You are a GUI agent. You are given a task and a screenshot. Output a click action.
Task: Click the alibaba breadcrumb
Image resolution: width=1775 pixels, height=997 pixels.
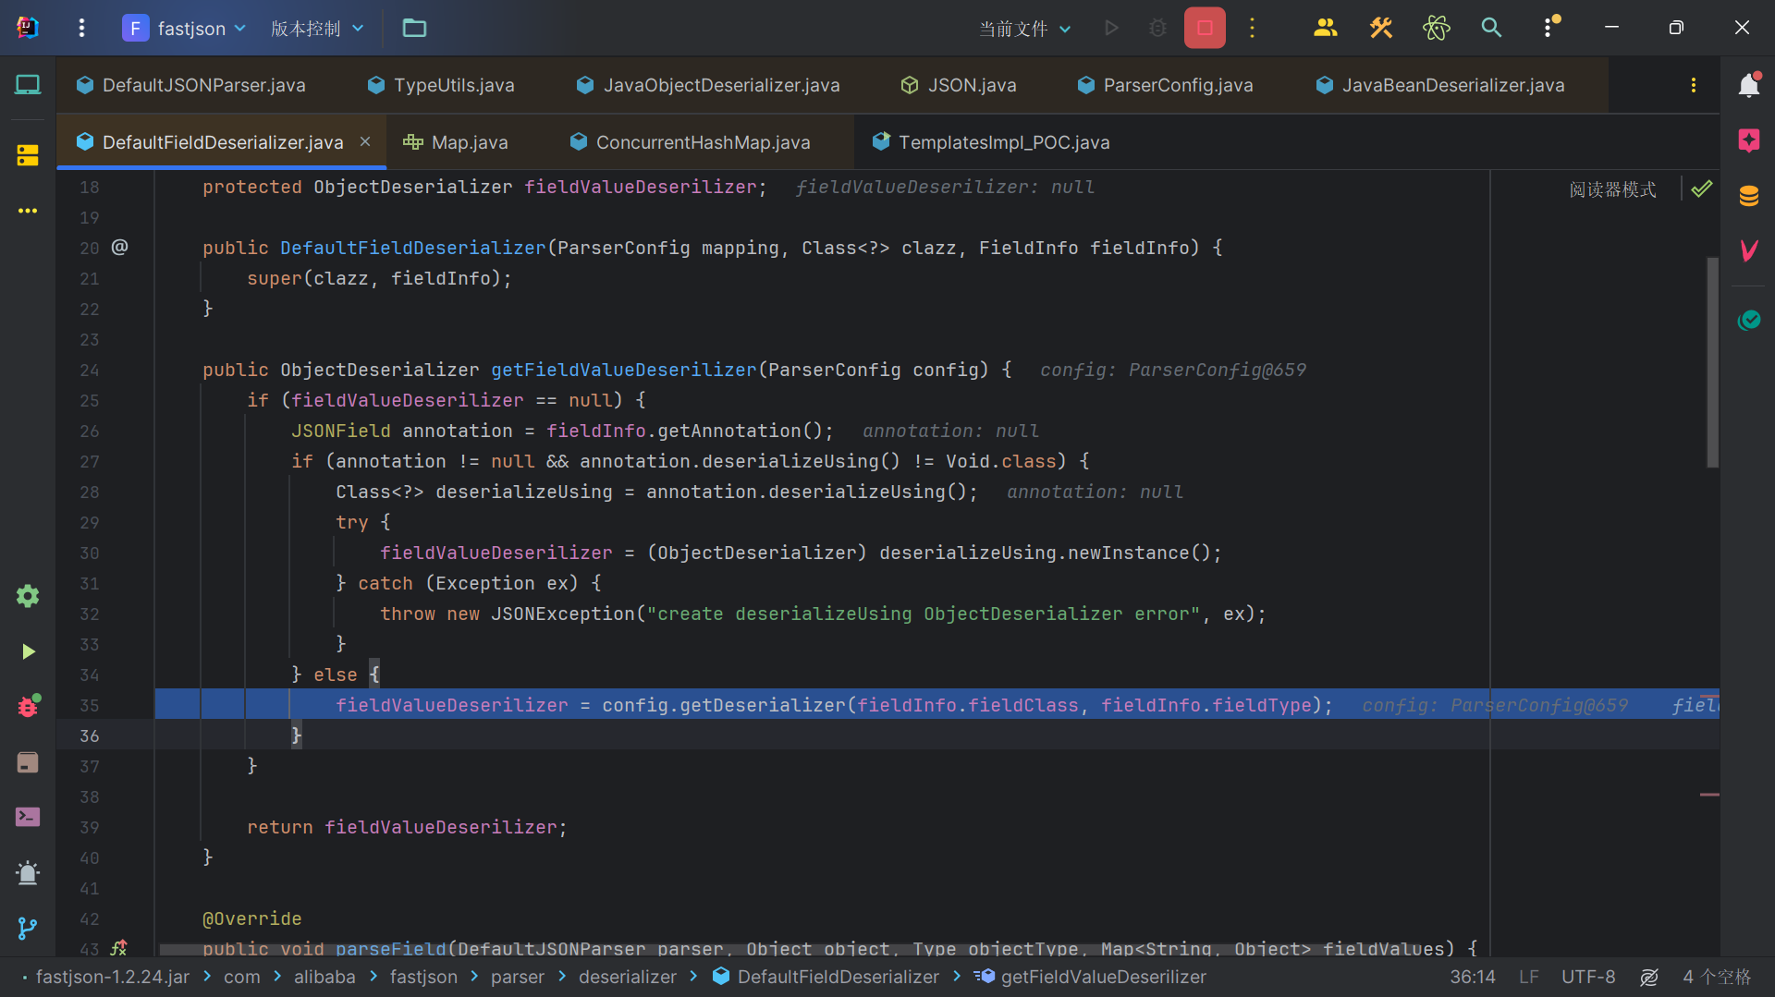point(324,977)
